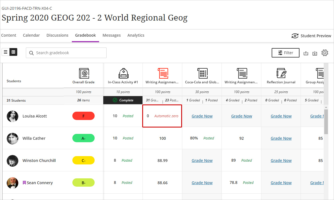Click the Overall Grade column icon
This screenshot has width=334, height=200.
[x=83, y=74]
